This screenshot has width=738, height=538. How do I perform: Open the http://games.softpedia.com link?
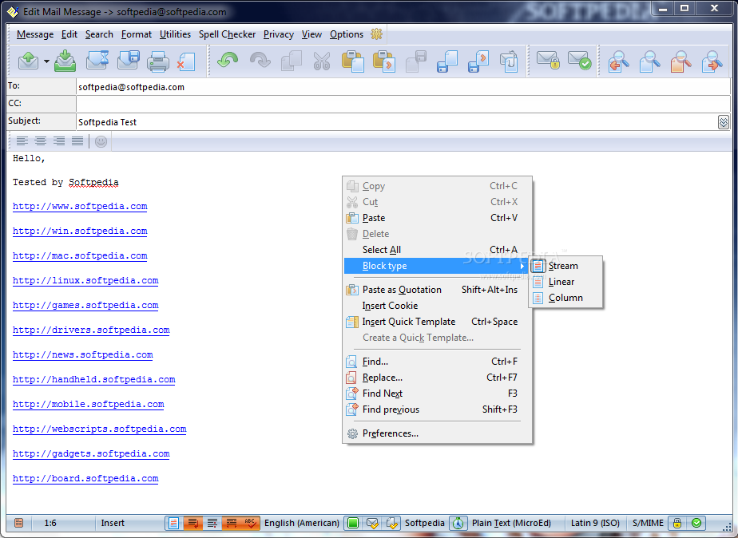[85, 306]
